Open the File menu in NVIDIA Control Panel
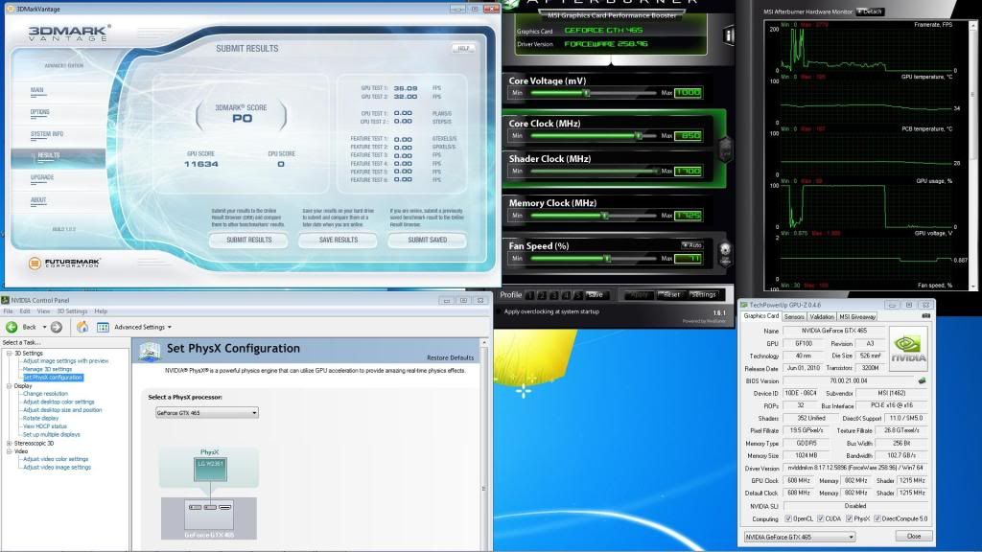The height and width of the screenshot is (552, 982). (8, 311)
